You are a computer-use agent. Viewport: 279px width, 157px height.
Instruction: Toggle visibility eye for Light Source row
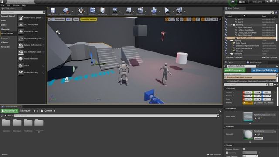(x=226, y=43)
